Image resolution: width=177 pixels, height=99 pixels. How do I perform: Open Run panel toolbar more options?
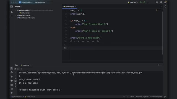pos(21,69)
